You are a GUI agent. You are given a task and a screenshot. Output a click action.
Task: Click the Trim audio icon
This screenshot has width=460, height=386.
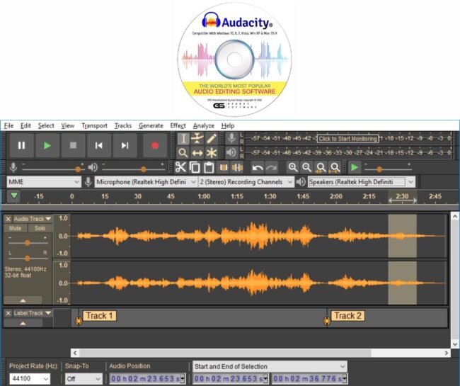[x=224, y=167]
